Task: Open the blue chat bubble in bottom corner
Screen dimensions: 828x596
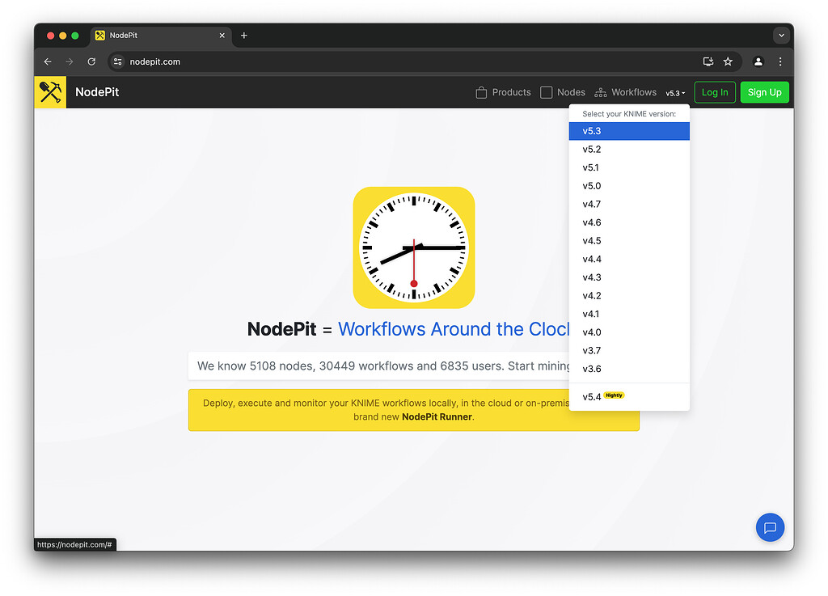Action: click(770, 527)
